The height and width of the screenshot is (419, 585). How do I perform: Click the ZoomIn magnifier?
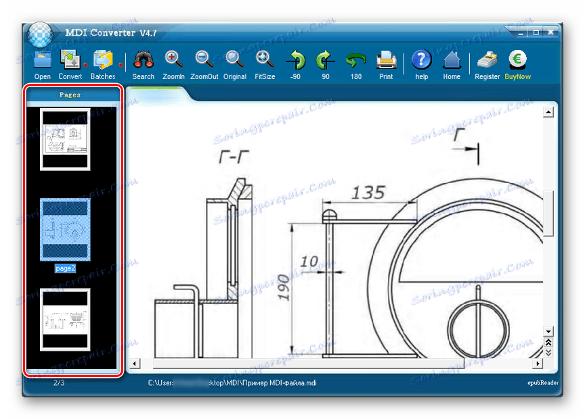(173, 60)
